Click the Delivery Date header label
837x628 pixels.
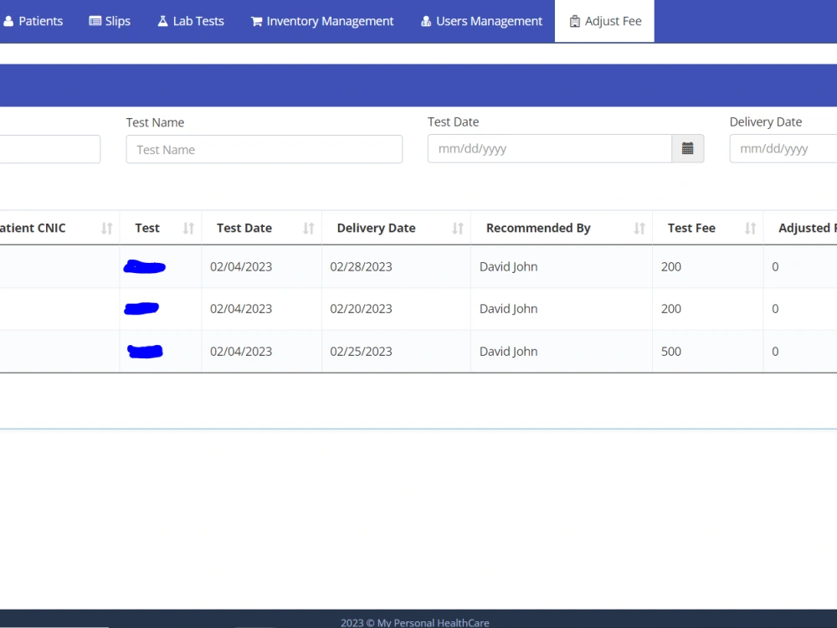[376, 228]
